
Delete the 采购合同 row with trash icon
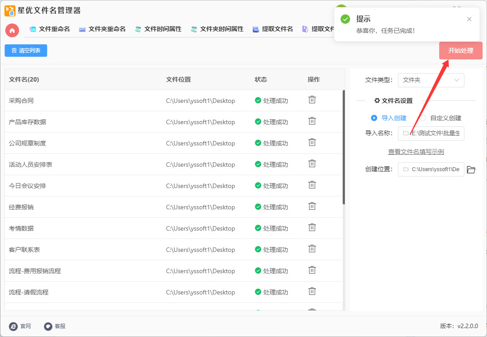tap(312, 100)
